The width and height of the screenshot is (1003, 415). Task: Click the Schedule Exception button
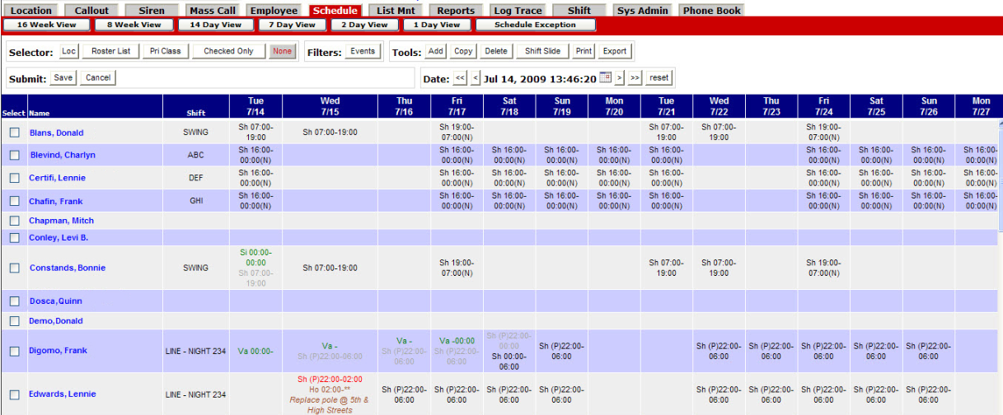click(535, 25)
